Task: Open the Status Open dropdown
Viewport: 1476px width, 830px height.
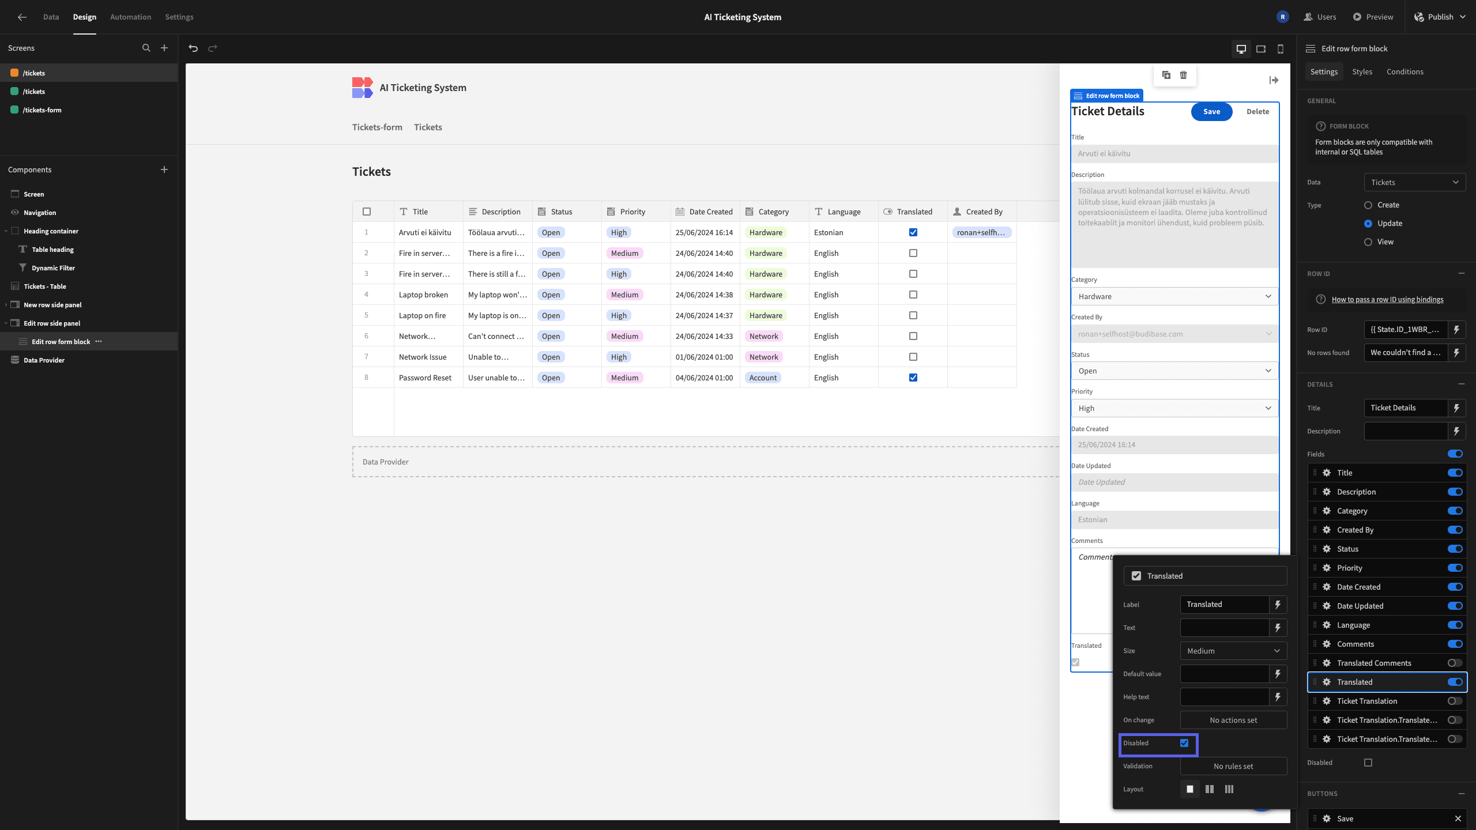Action: coord(1174,371)
